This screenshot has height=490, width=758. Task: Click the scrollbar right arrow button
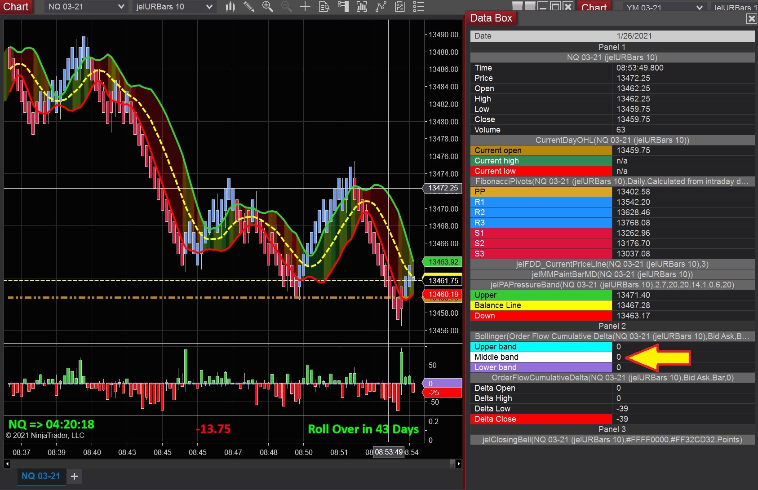click(458, 464)
